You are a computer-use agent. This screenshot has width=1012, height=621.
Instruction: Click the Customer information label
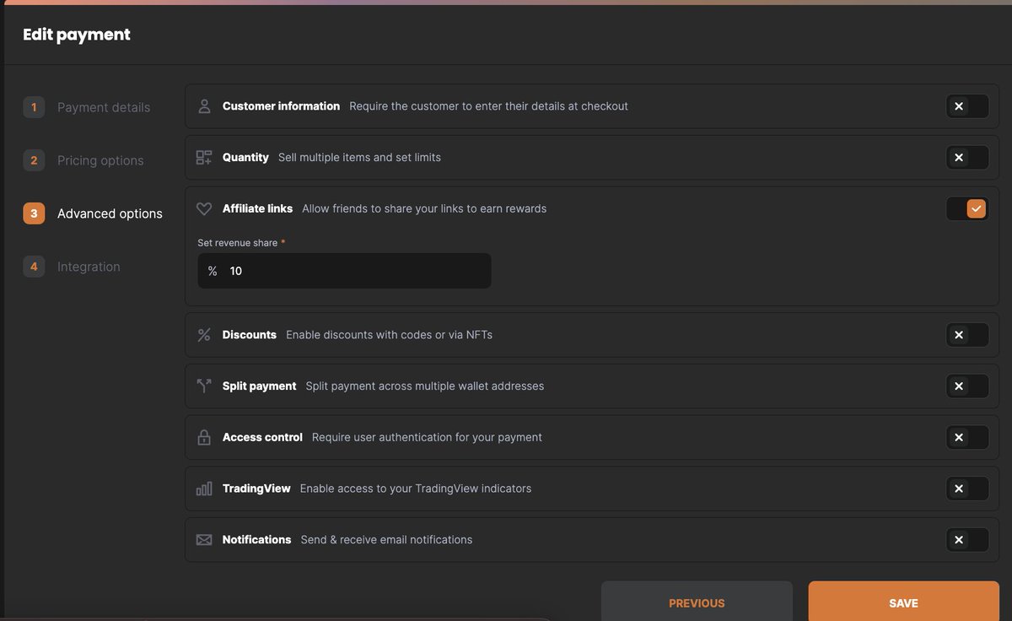(x=281, y=106)
